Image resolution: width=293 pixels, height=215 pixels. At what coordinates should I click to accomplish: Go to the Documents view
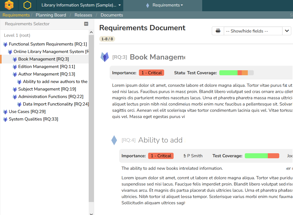coord(112,15)
